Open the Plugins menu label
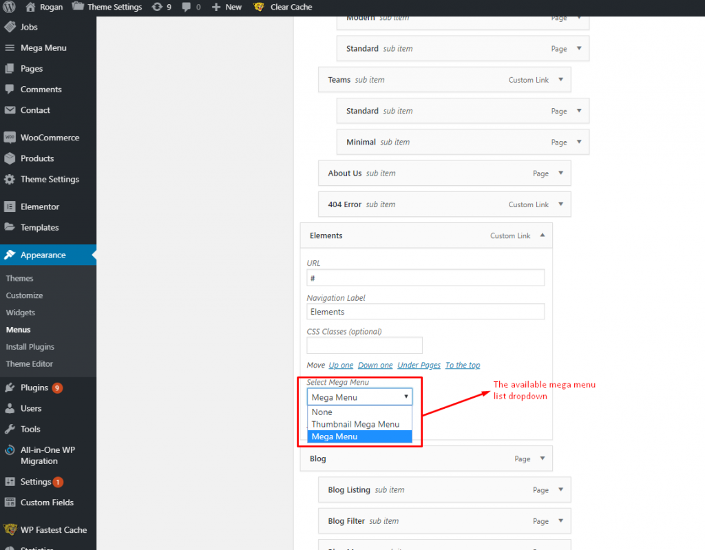705x550 pixels. pyautogui.click(x=34, y=388)
